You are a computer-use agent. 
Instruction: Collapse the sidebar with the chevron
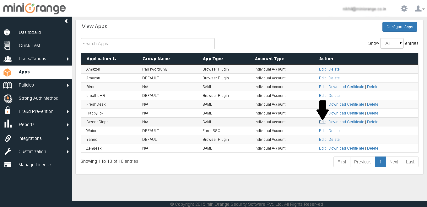(x=66, y=21)
